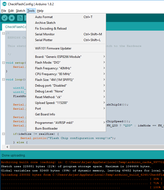Open the File menu
The height and width of the screenshot is (190, 164).
pos(4,11)
